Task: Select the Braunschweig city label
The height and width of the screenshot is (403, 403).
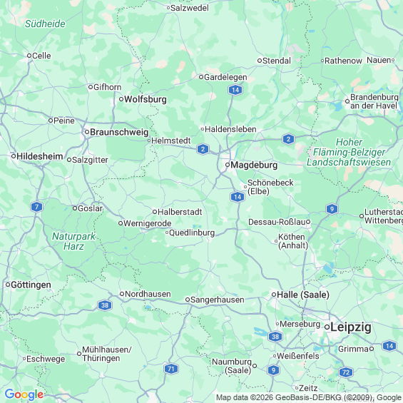Action: click(119, 132)
